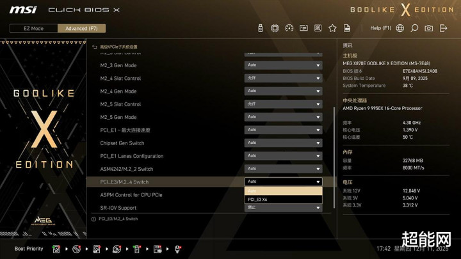The width and height of the screenshot is (461, 259).
Task: Expand the ASM4242/M.2_2 Switch dropdown
Action: pyautogui.click(x=283, y=169)
